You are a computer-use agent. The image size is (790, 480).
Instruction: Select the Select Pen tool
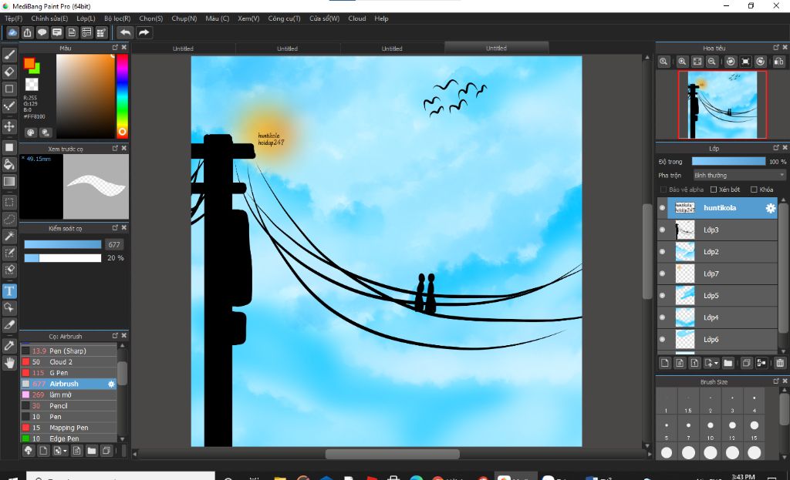[9, 253]
